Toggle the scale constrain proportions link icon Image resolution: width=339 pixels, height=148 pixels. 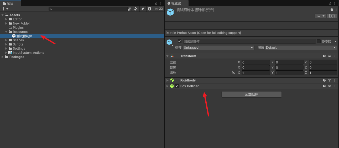pyautogui.click(x=234, y=73)
